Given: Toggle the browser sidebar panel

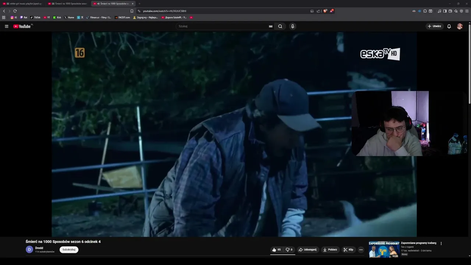Looking at the screenshot, I should tap(445, 11).
